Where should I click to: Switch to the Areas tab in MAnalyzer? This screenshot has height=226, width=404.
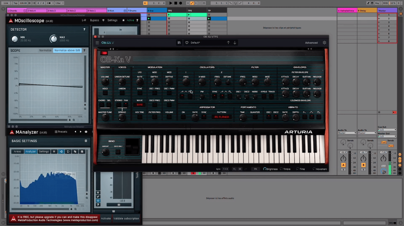click(18, 151)
